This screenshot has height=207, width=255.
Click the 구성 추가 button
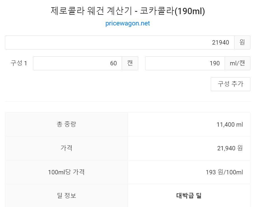(230, 84)
